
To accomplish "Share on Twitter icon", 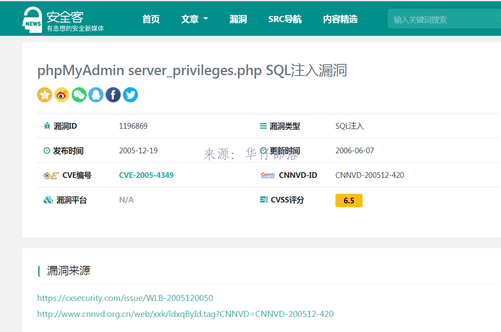I will tap(130, 95).
